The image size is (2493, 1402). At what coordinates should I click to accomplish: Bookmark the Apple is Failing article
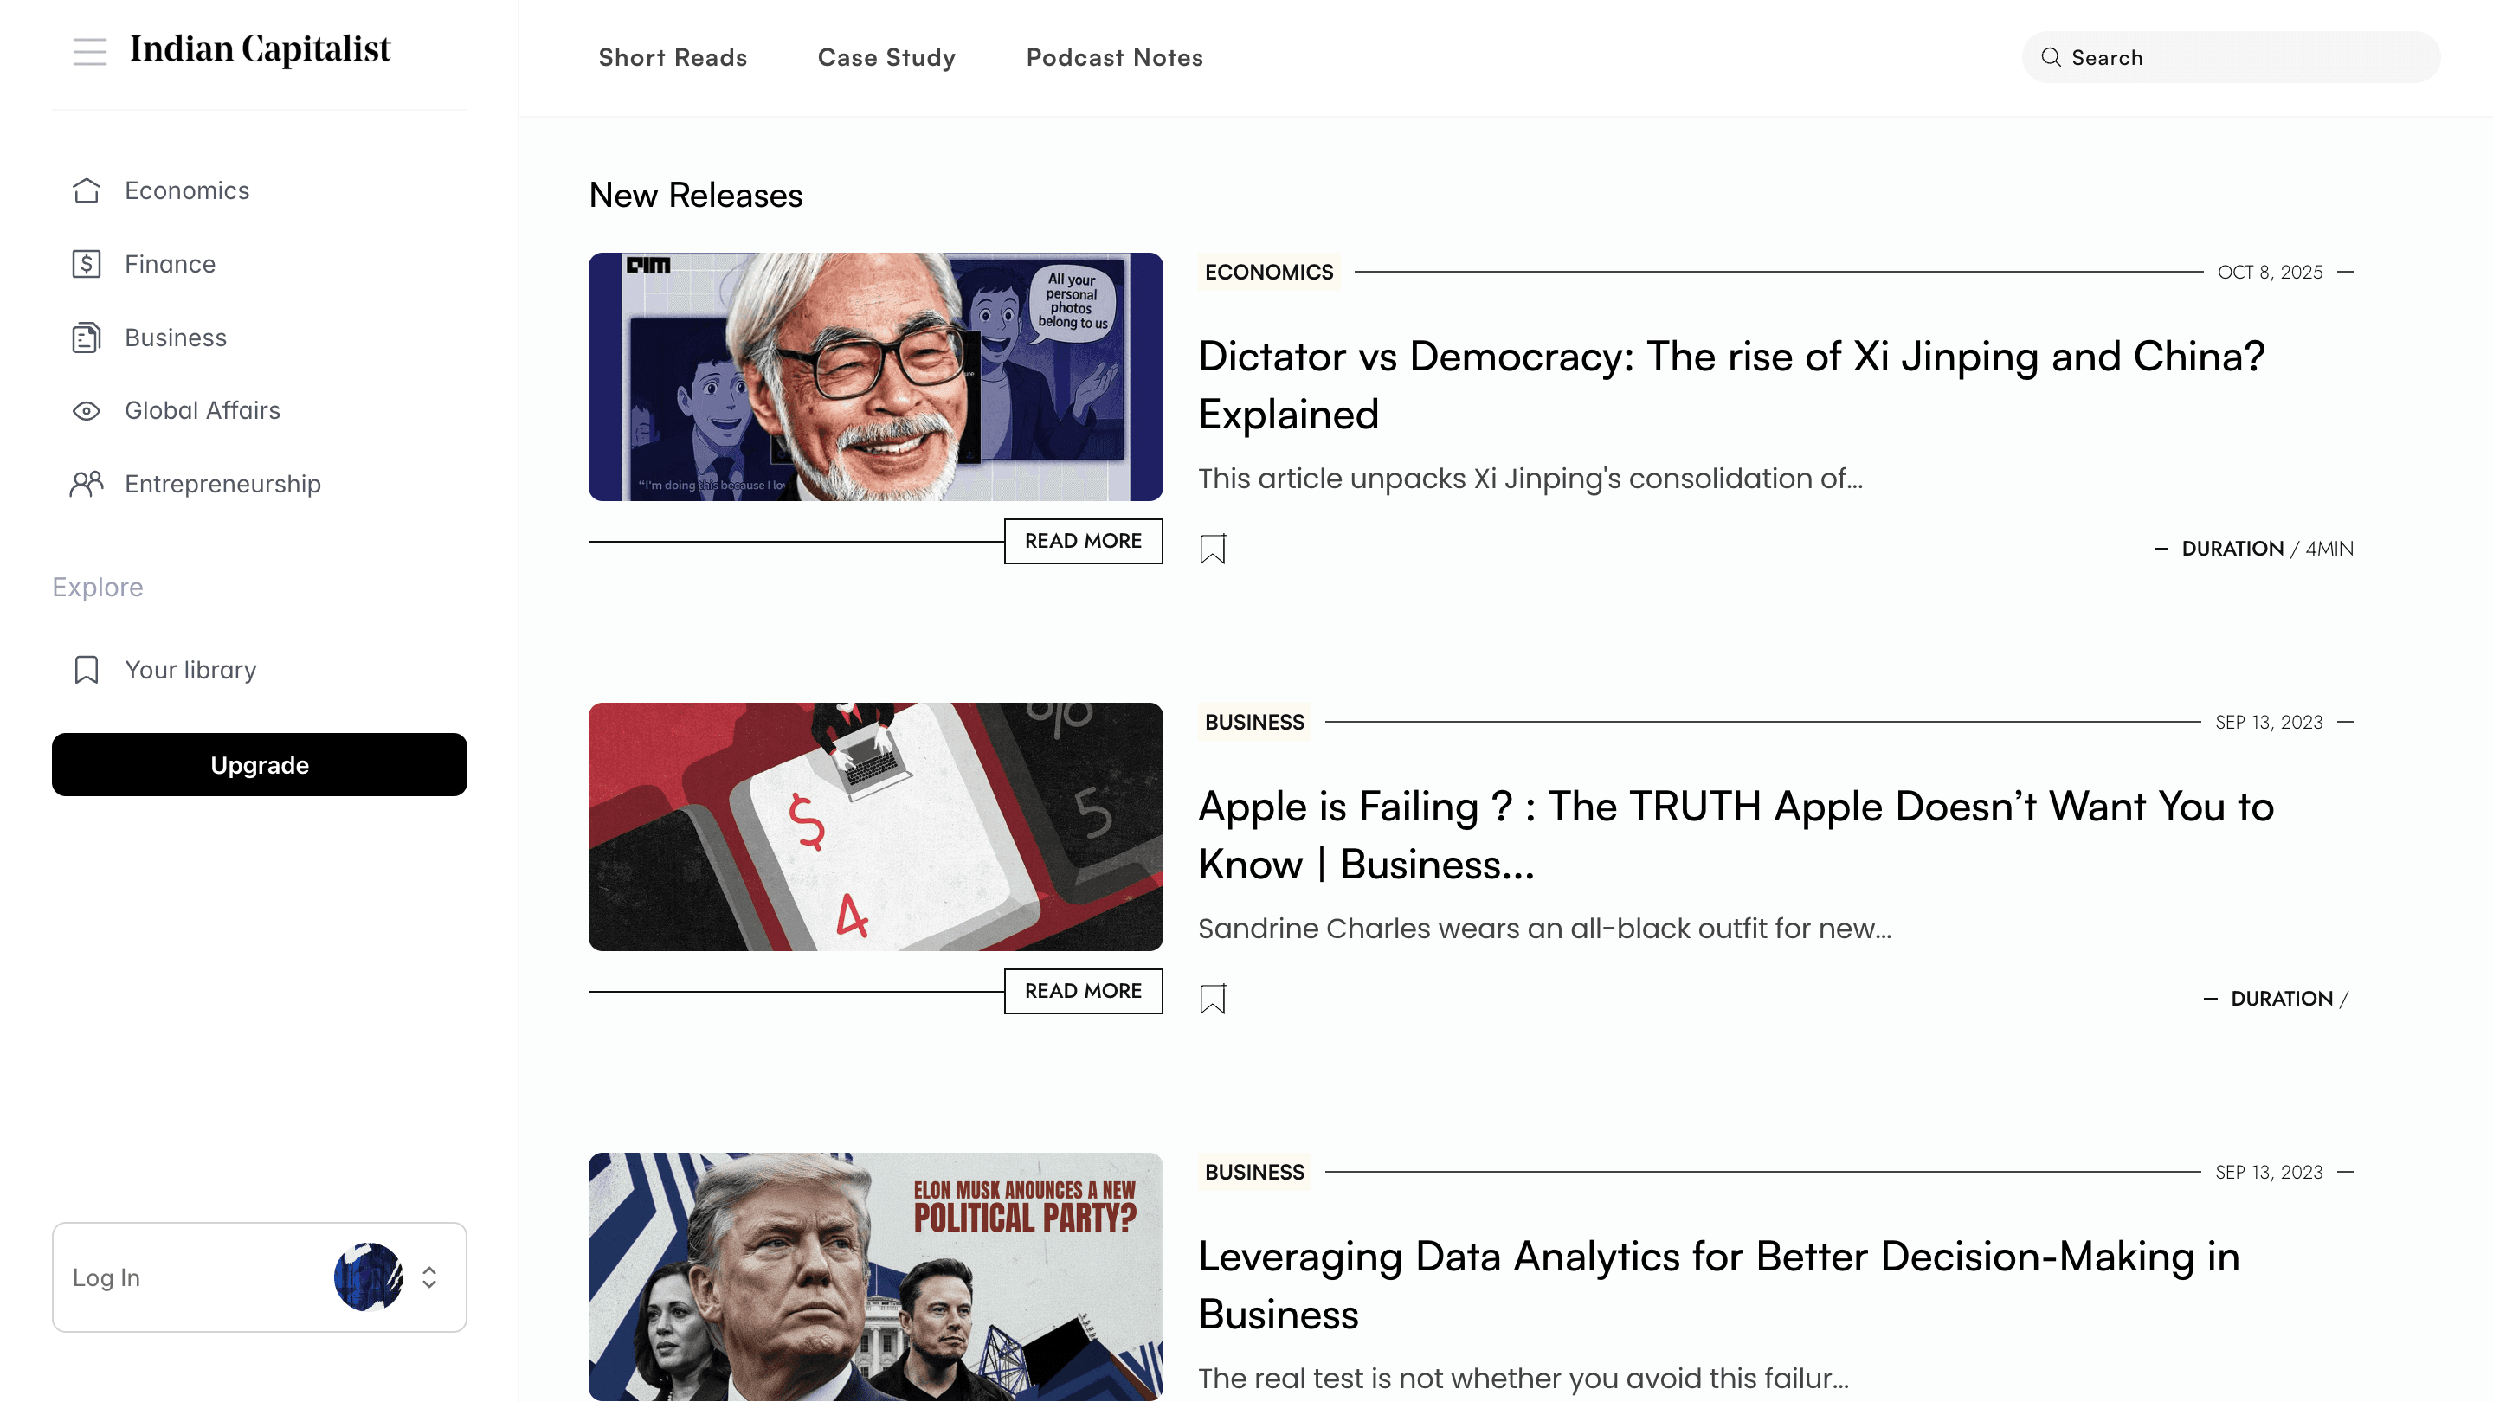pos(1213,999)
